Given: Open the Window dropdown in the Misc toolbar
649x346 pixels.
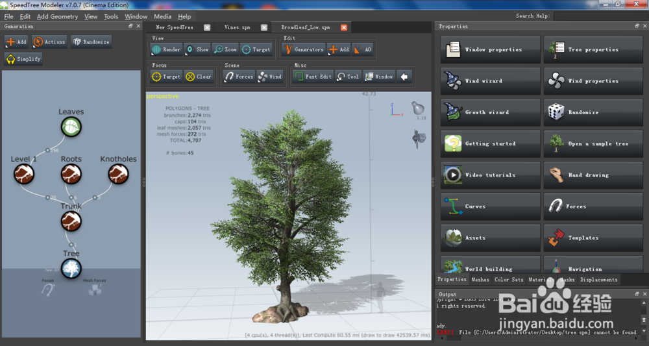Looking at the screenshot, I should pyautogui.click(x=379, y=77).
